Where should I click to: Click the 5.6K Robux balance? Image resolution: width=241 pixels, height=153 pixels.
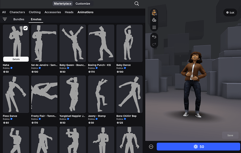230,13
